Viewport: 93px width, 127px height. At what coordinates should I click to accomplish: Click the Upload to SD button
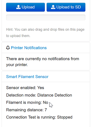[x=66, y=7]
